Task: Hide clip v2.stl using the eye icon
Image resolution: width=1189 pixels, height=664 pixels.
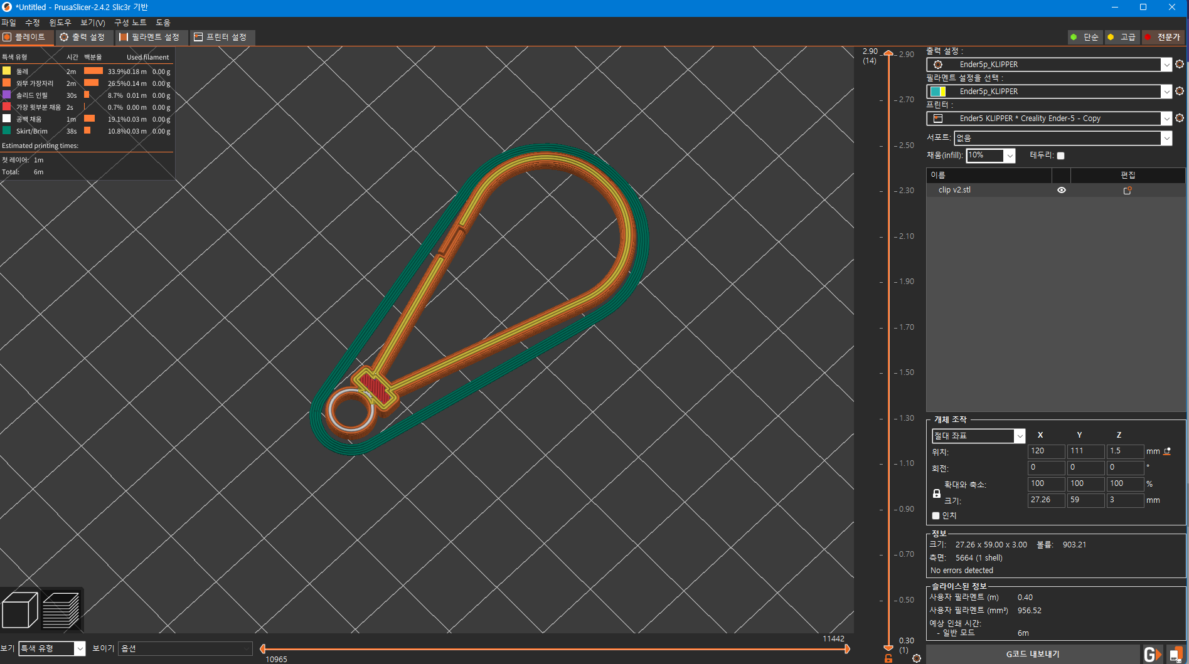Action: tap(1062, 190)
